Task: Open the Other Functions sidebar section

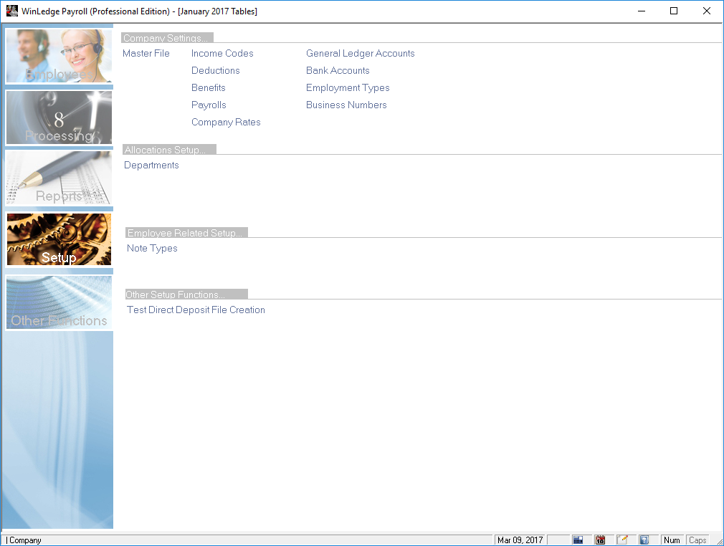Action: coord(59,302)
